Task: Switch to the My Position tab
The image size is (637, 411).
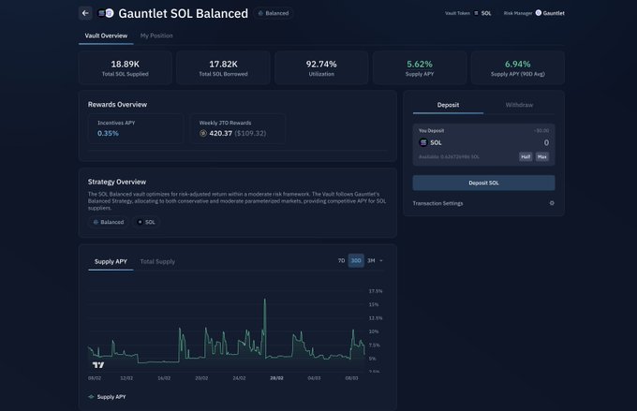Action: (156, 36)
